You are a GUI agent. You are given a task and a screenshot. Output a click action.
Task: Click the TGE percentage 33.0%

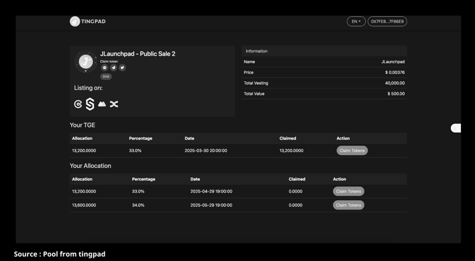[x=135, y=150]
